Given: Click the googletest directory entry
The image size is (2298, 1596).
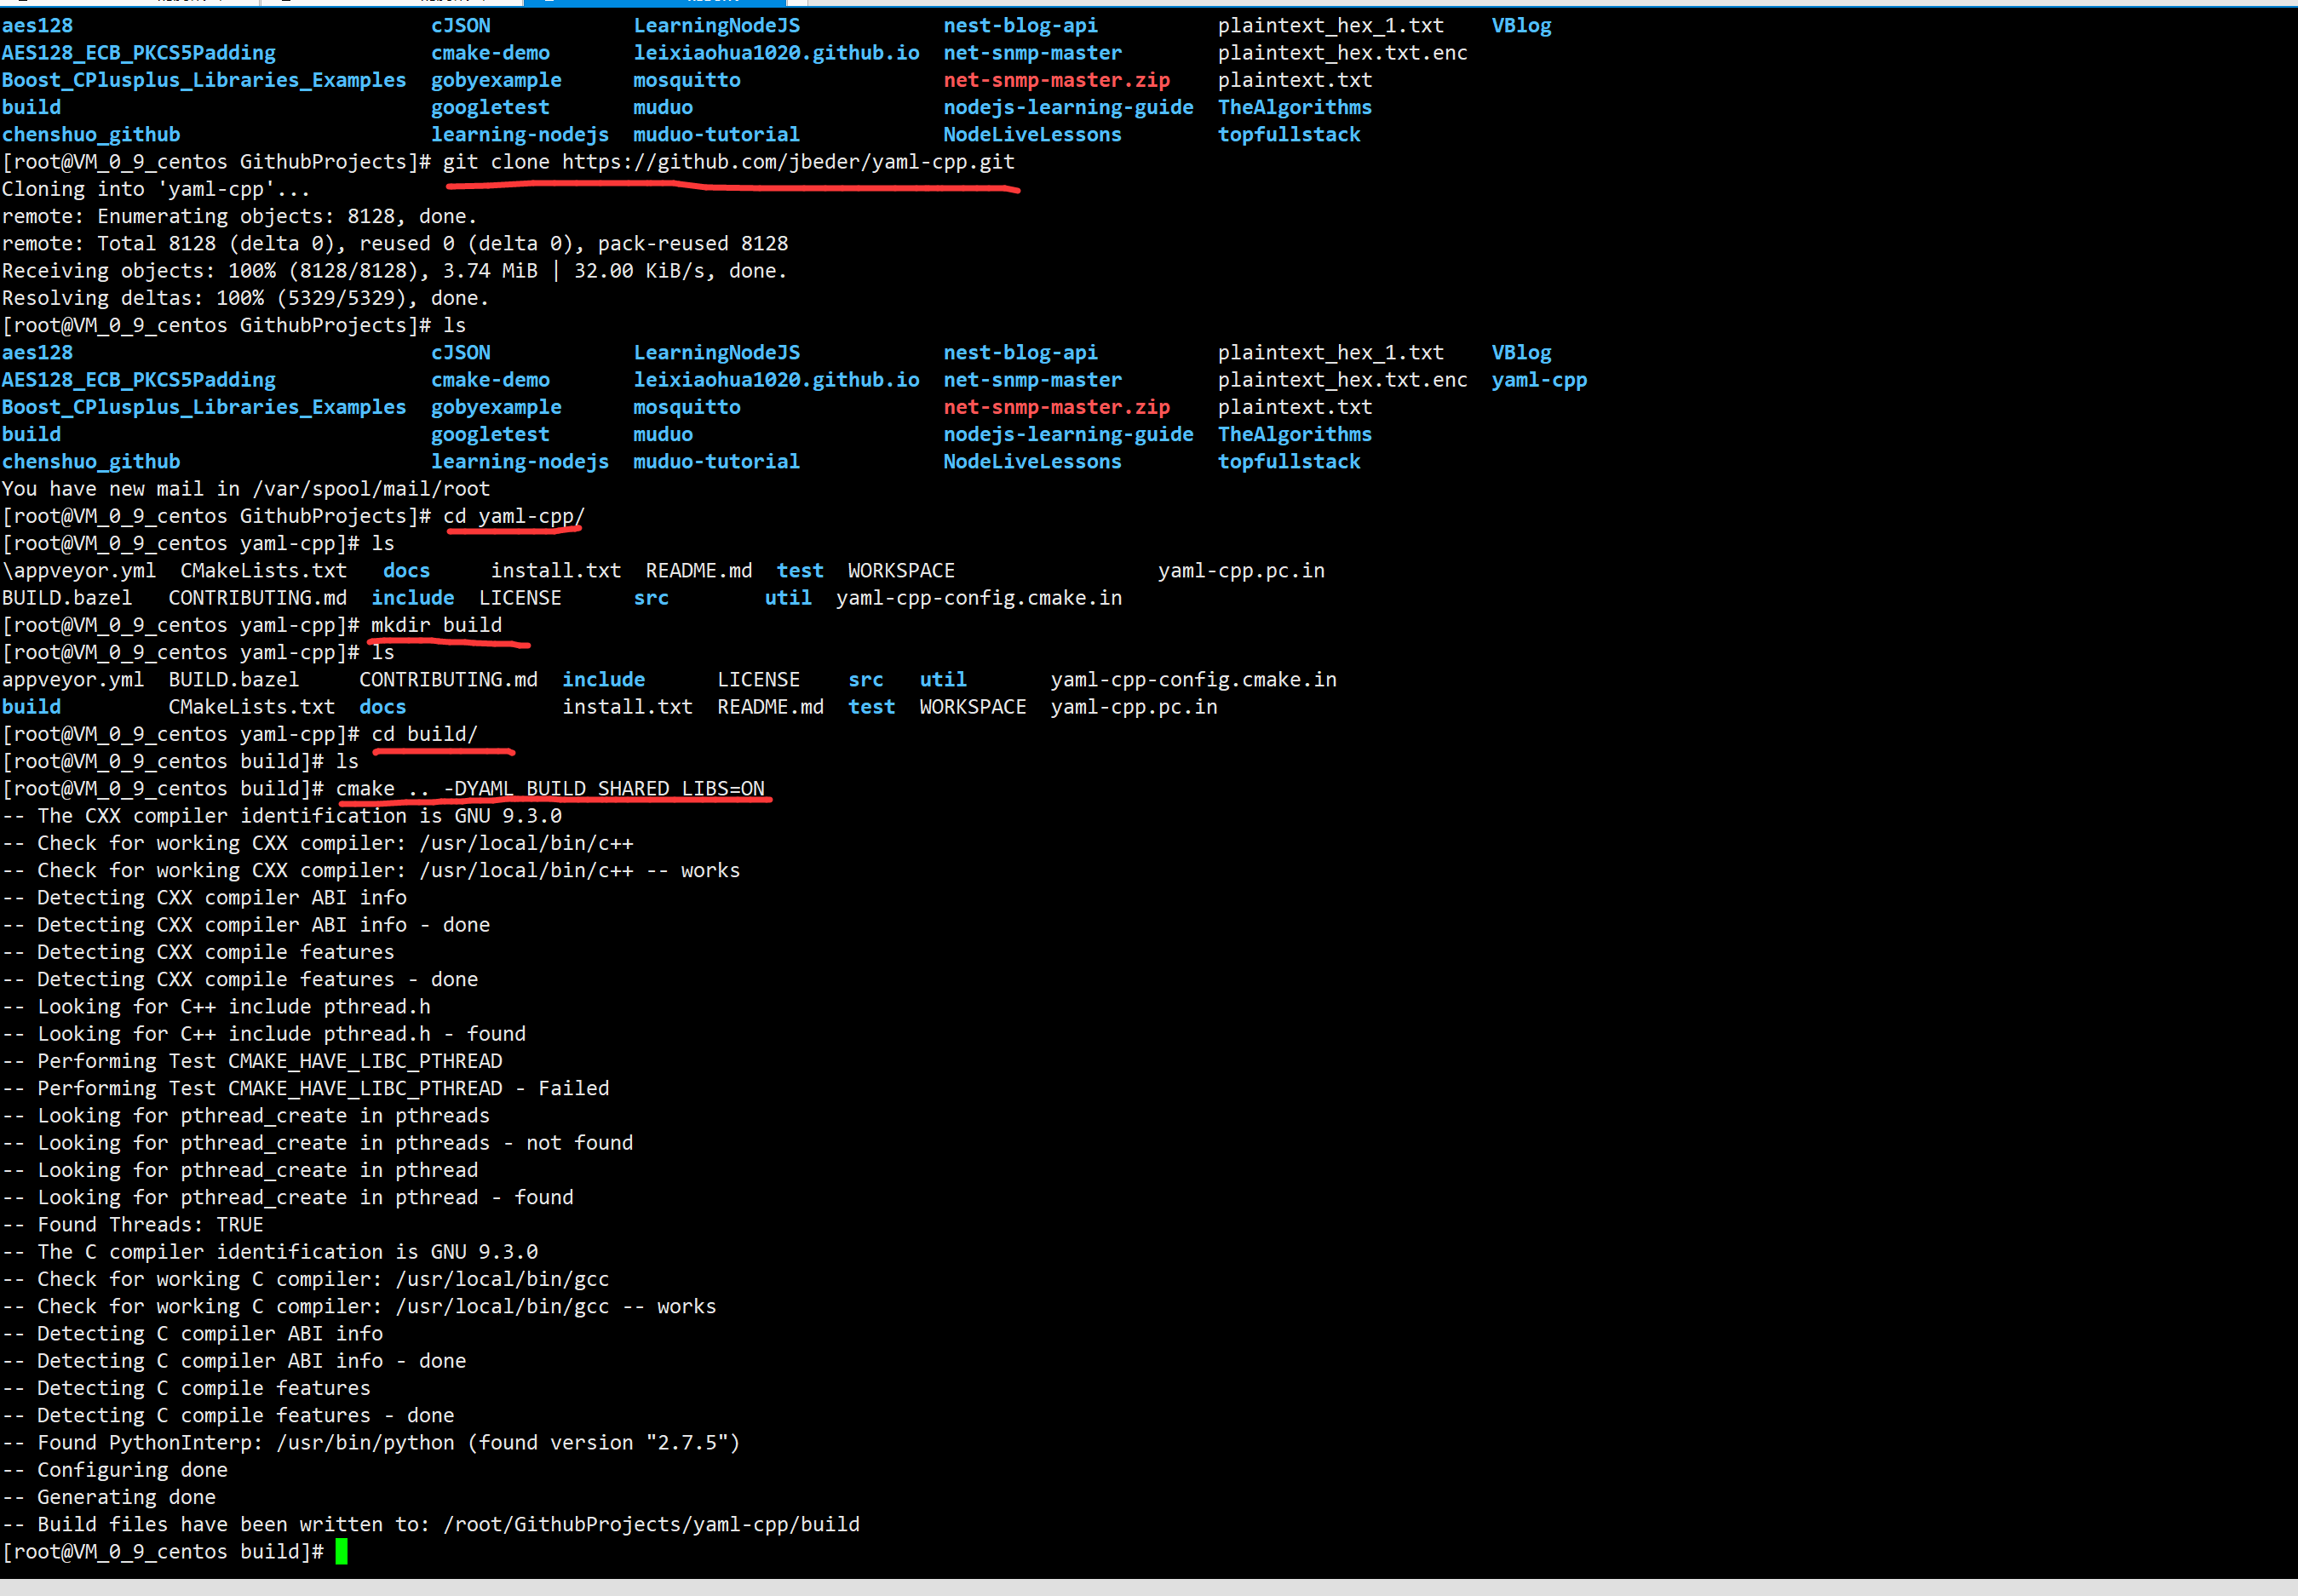Looking at the screenshot, I should 490,433.
